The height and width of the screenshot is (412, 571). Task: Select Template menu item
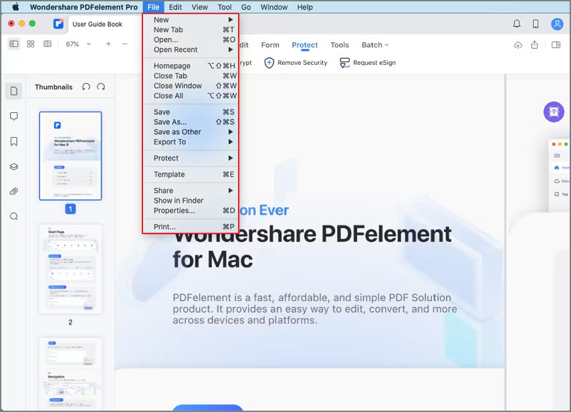coord(191,175)
